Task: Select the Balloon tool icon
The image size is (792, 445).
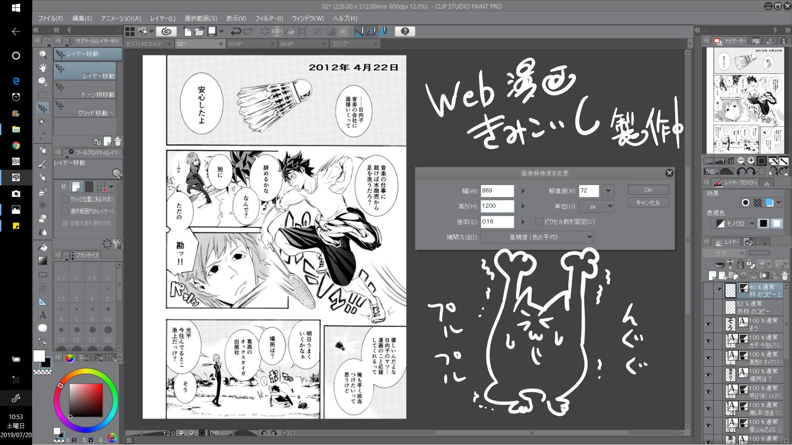Action: point(43,328)
